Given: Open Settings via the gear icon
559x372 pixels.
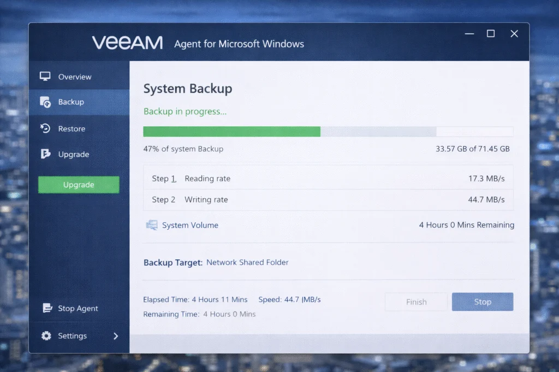Looking at the screenshot, I should point(47,336).
